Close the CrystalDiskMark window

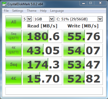[100, 3]
